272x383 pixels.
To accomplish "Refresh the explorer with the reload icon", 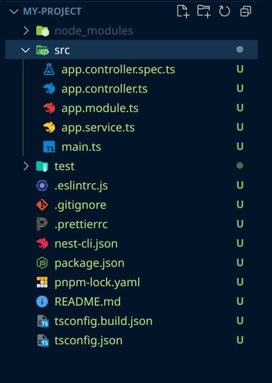I will coord(224,11).
